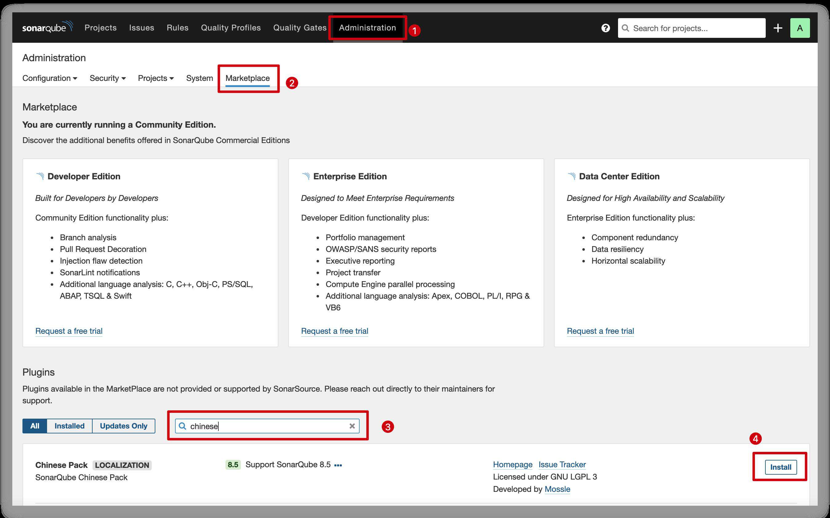Expand Chinese Pack version details ellipsis
Screen dimensions: 830x518
pyautogui.click(x=338, y=465)
